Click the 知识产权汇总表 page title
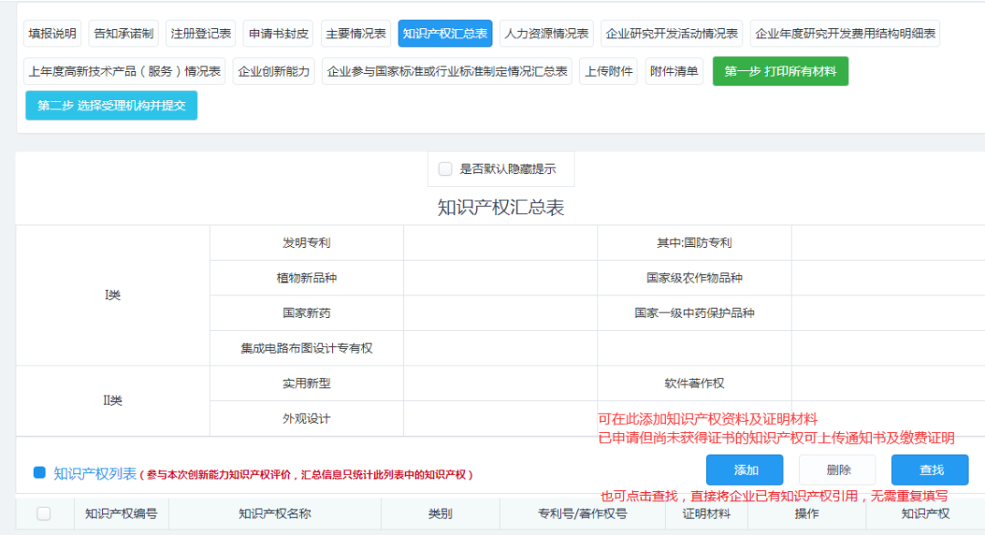The height and width of the screenshot is (535, 985). pyautogui.click(x=501, y=208)
